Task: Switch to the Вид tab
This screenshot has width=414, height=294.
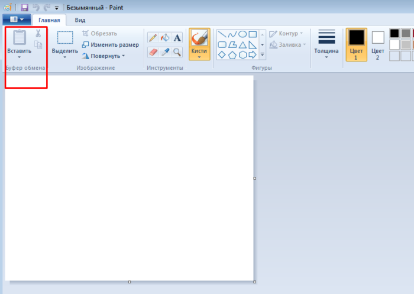Action: point(80,20)
